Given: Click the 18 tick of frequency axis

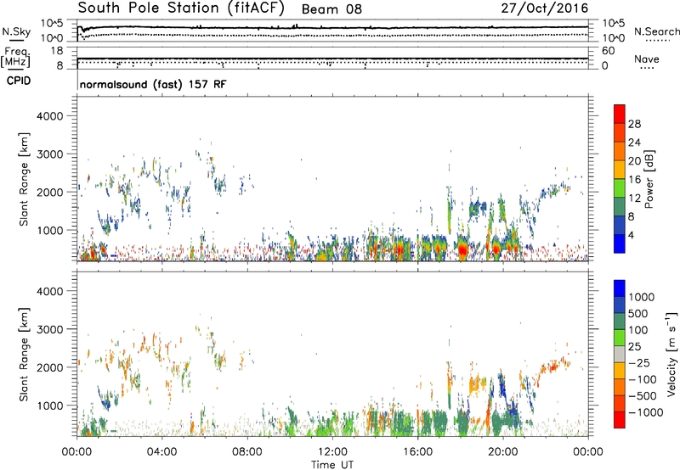Looking at the screenshot, I should click(x=57, y=51).
